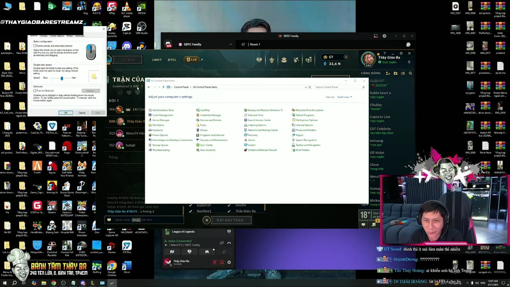Open Keyboard settings in Control Panel

155,130
